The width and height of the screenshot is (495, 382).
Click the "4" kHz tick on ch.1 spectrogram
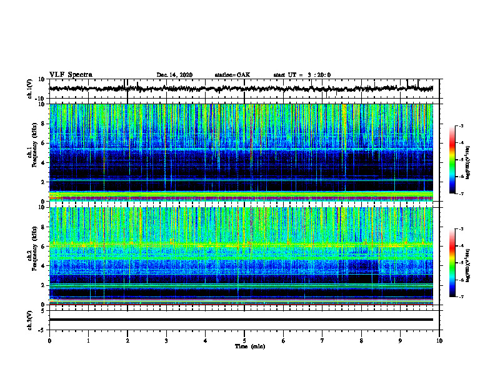(x=44, y=163)
